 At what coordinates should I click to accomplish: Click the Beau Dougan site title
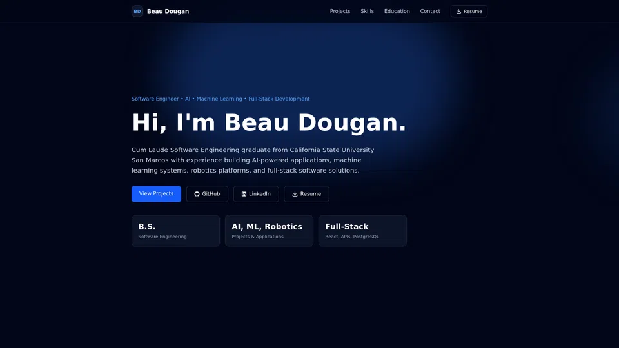pos(168,11)
